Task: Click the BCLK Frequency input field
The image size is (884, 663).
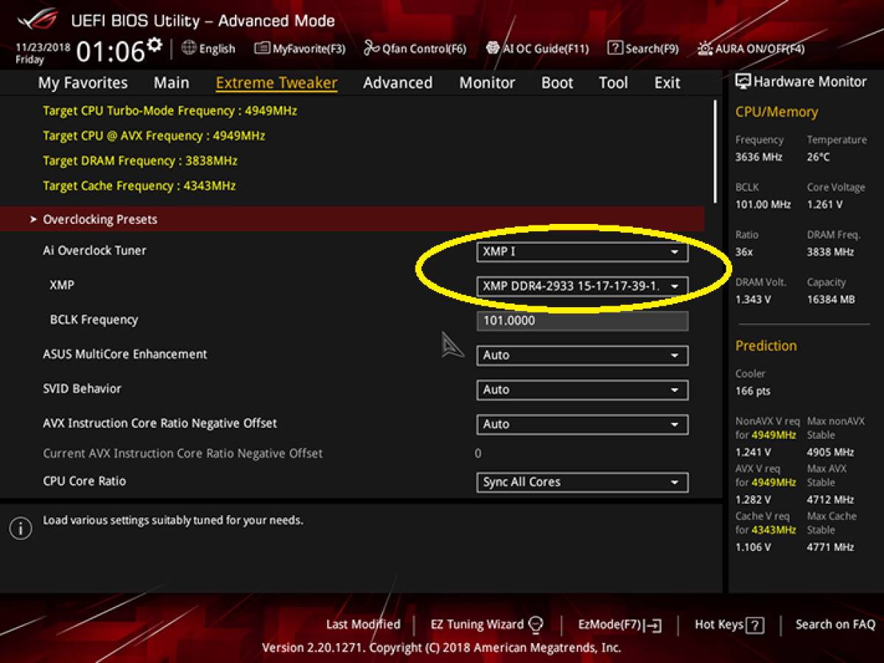Action: click(582, 320)
